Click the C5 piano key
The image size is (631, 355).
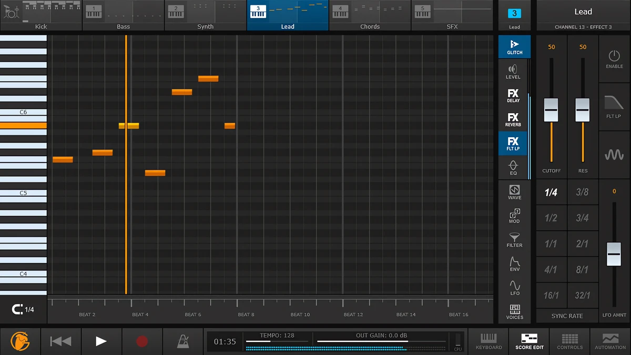click(23, 193)
